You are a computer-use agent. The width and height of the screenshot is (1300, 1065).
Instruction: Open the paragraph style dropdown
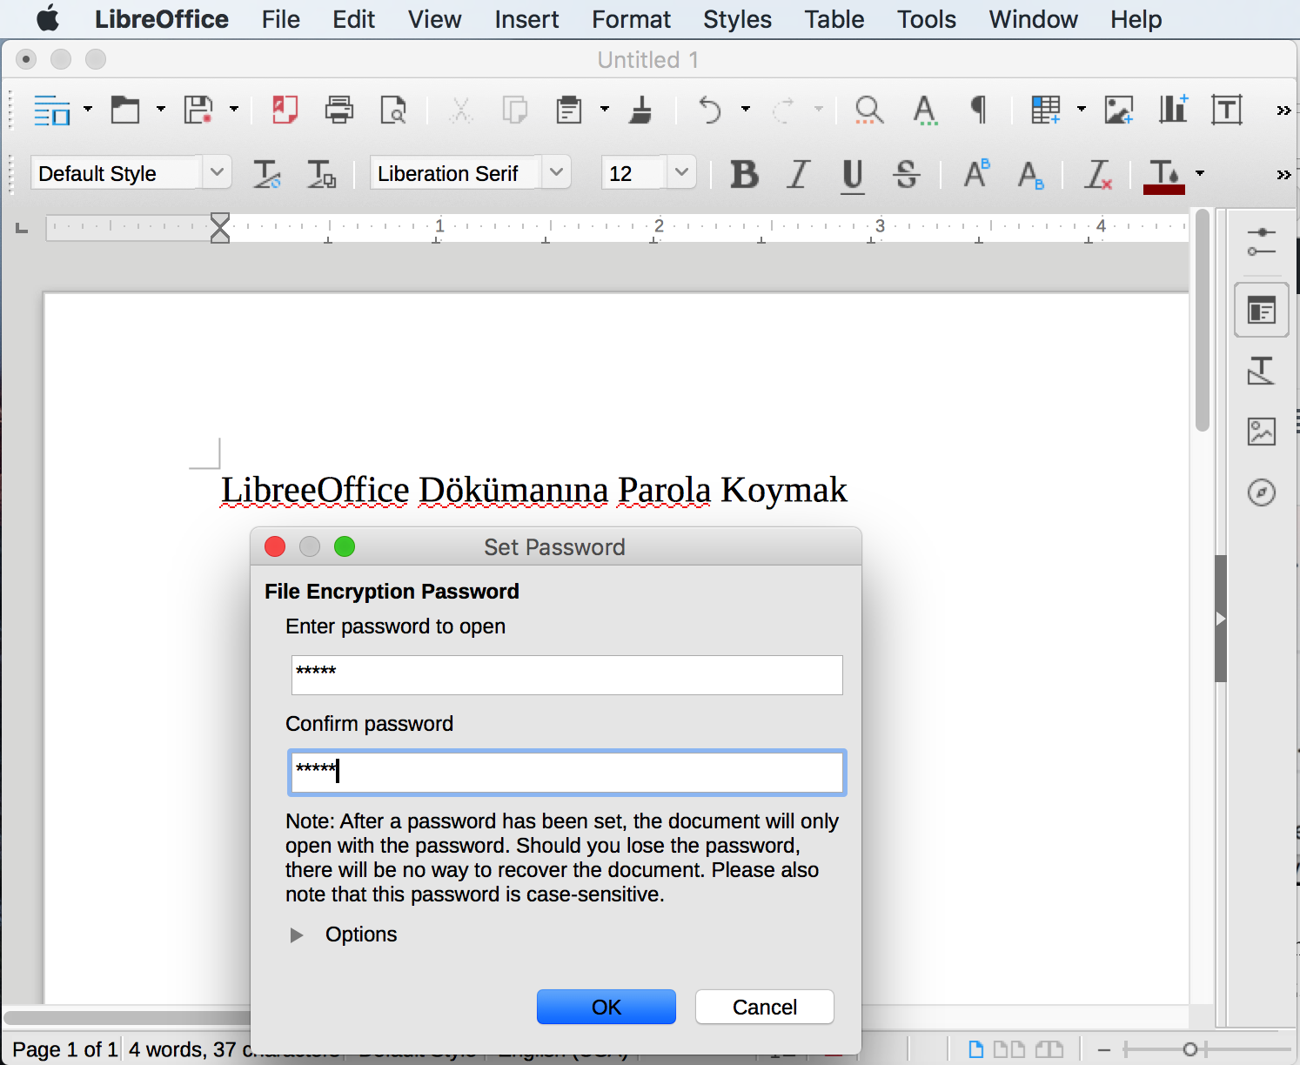[x=218, y=172]
